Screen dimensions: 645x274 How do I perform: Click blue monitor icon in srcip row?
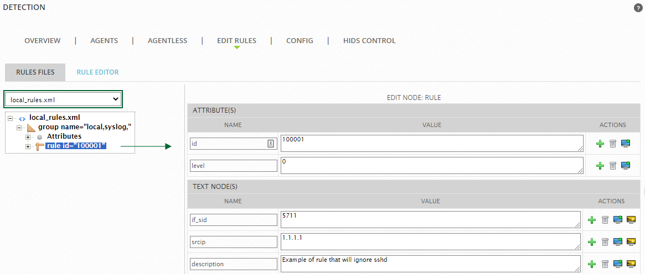coord(618,242)
